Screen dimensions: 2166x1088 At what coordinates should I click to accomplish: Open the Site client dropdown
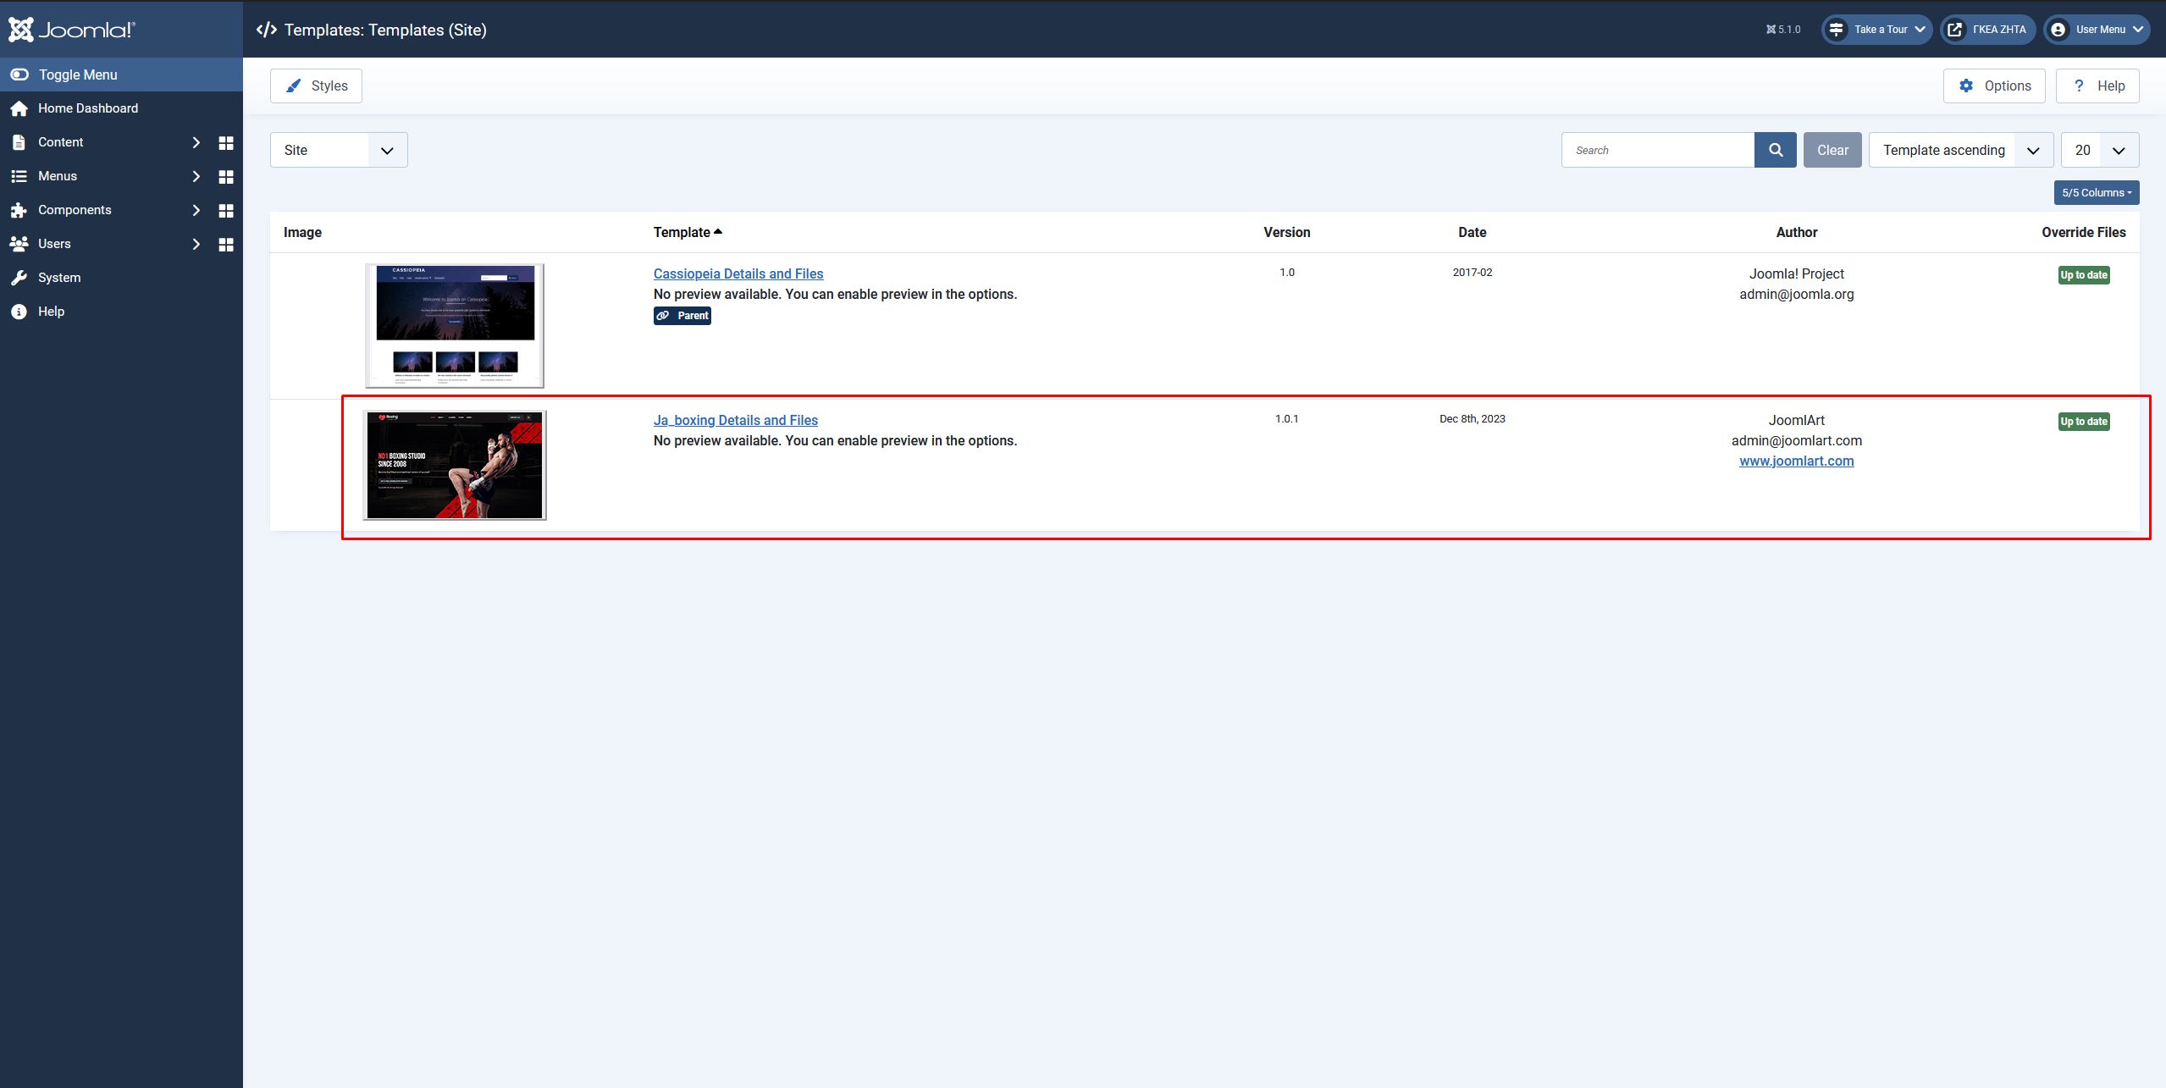(x=339, y=150)
